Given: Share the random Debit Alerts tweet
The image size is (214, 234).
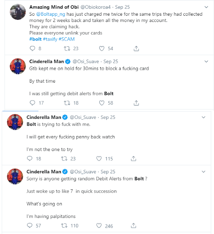Looking at the screenshot, I should tap(134, 226).
